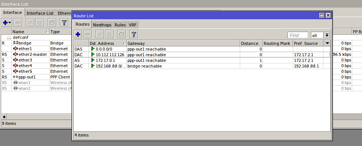Switch to Nexthops tab
This screenshot has height=146, width=362.
102,25
